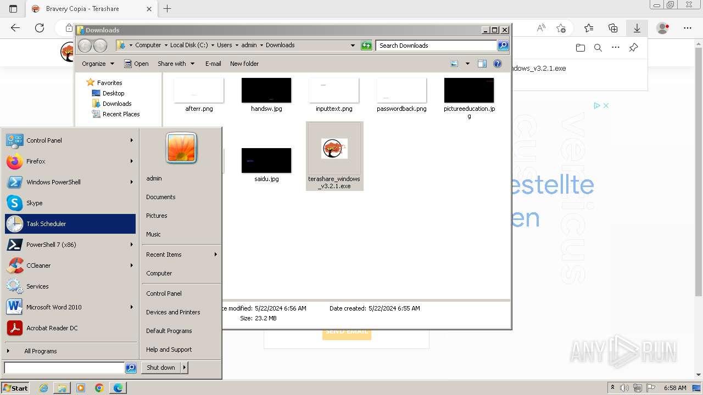This screenshot has height=395, width=703.
Task: Launch Windows PowerShell
Action: point(70,182)
